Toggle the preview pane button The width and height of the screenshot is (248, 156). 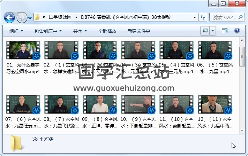point(225,31)
